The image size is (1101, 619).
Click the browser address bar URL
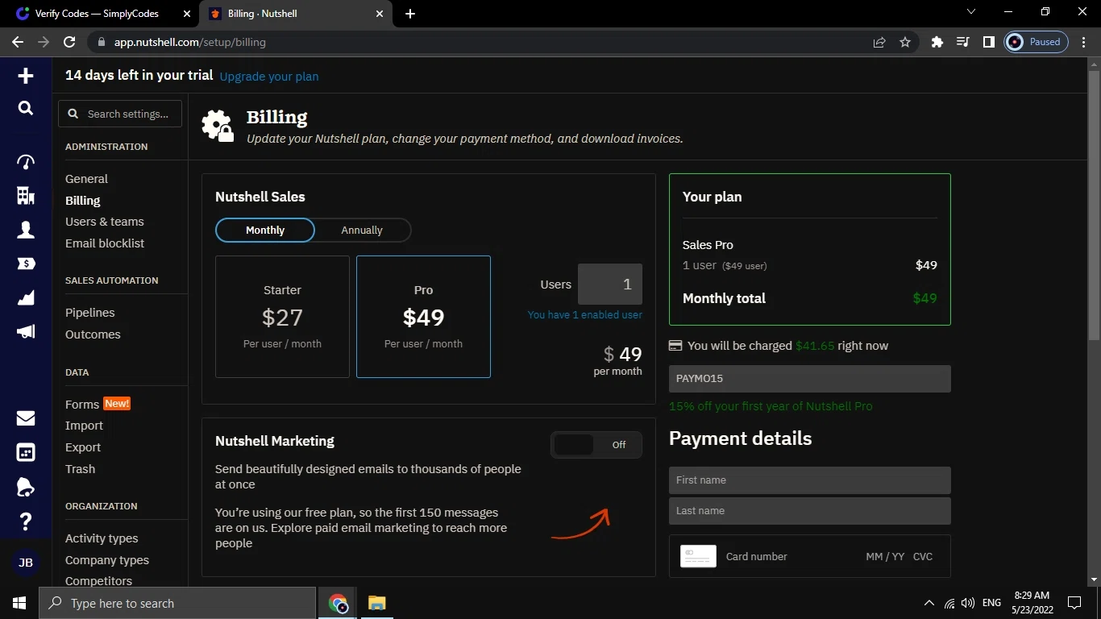tap(190, 42)
